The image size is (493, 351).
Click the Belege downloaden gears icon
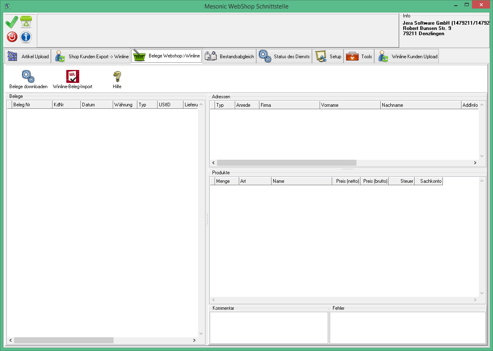point(28,76)
